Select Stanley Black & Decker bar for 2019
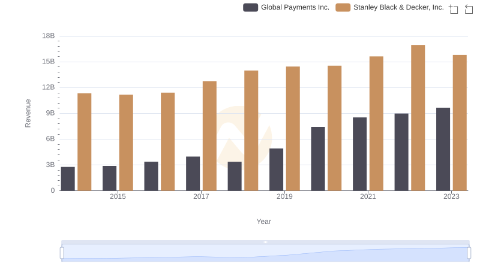 [293, 129]
